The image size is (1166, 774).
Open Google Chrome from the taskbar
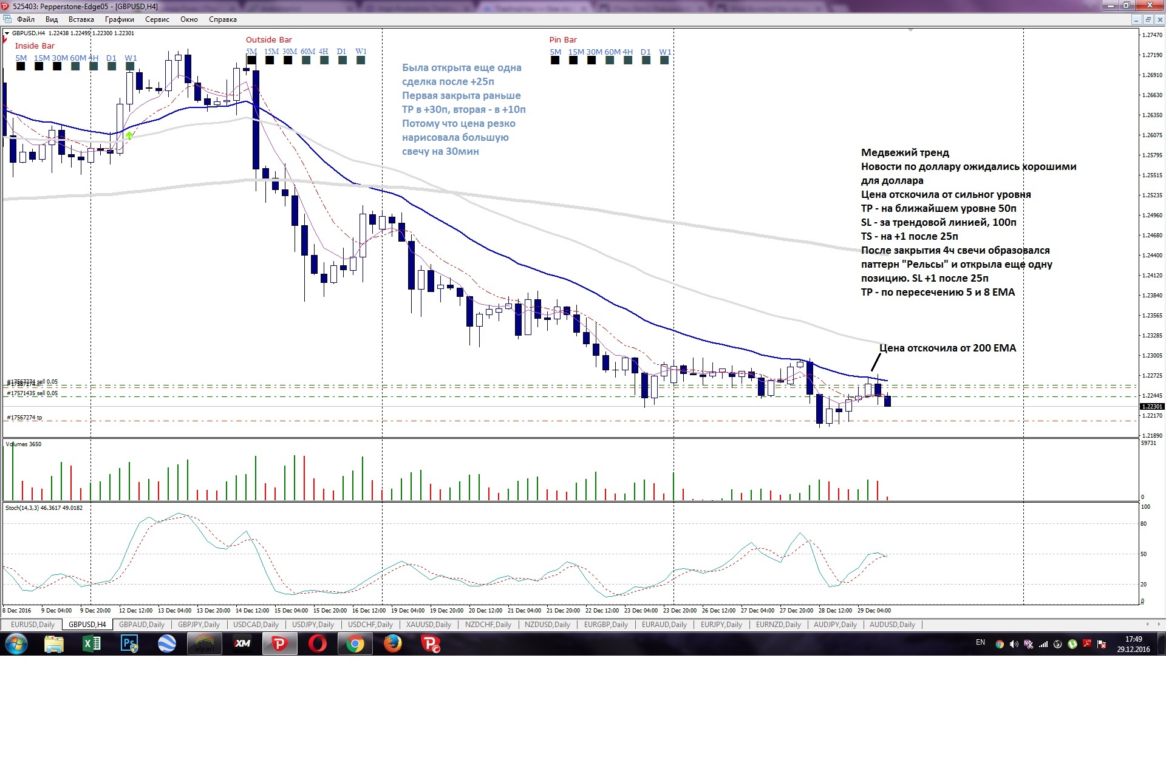(x=355, y=643)
